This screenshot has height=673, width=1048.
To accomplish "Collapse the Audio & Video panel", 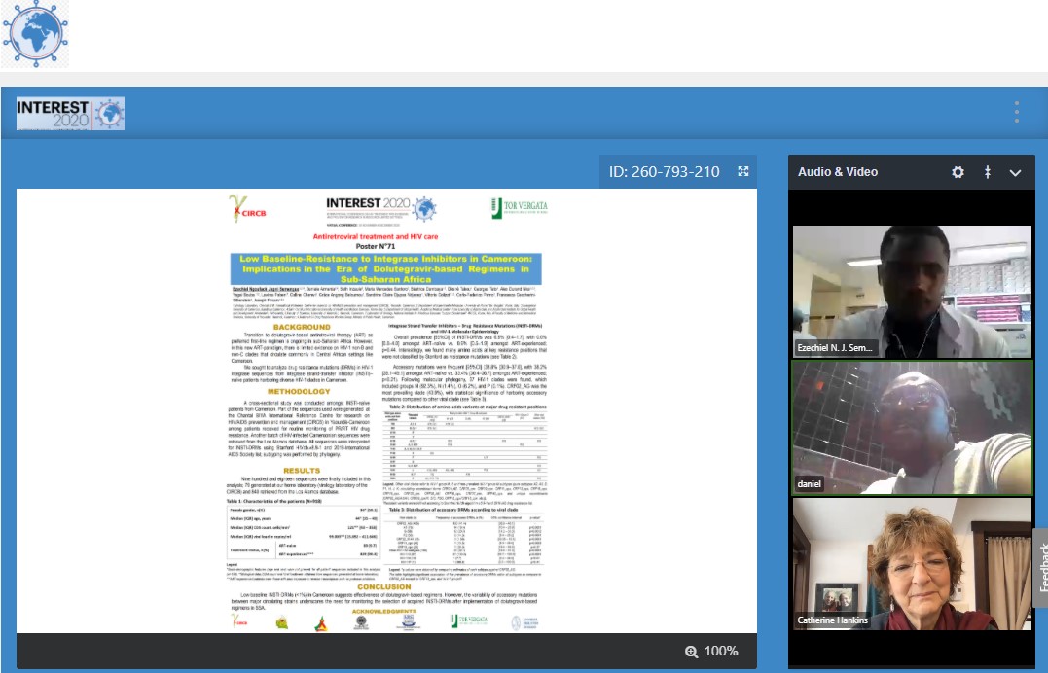I will [1015, 173].
